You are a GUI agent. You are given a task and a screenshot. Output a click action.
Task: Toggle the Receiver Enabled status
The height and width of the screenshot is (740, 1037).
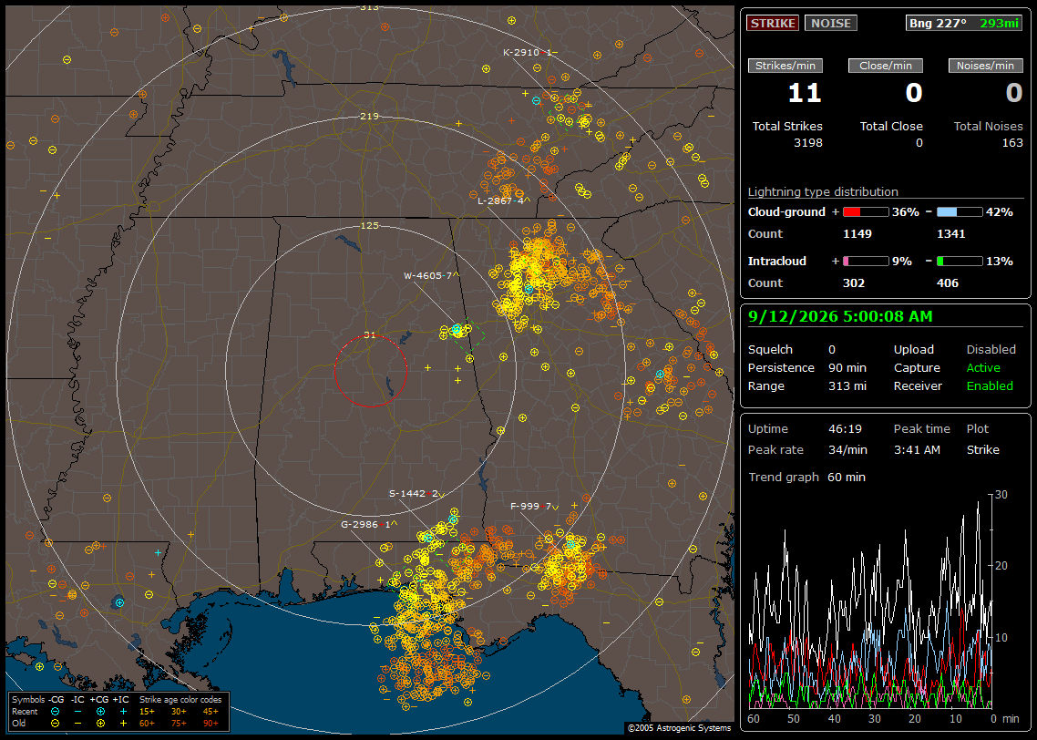pyautogui.click(x=990, y=386)
